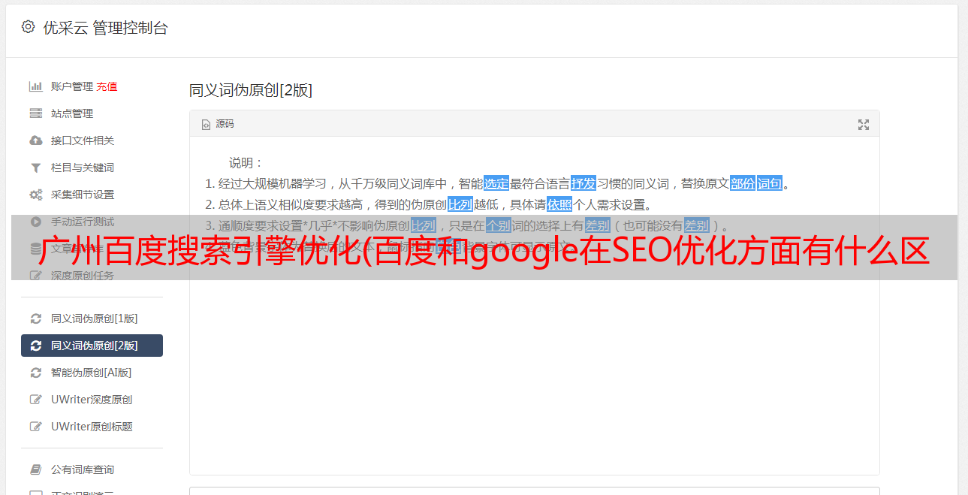Open 同义词伪原创[1版] menu item
The image size is (968, 495).
coord(92,318)
